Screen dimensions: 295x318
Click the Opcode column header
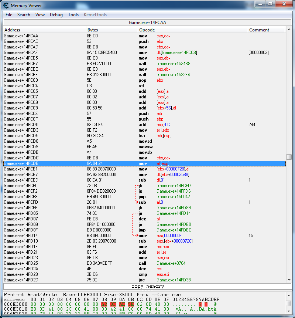click(192, 30)
